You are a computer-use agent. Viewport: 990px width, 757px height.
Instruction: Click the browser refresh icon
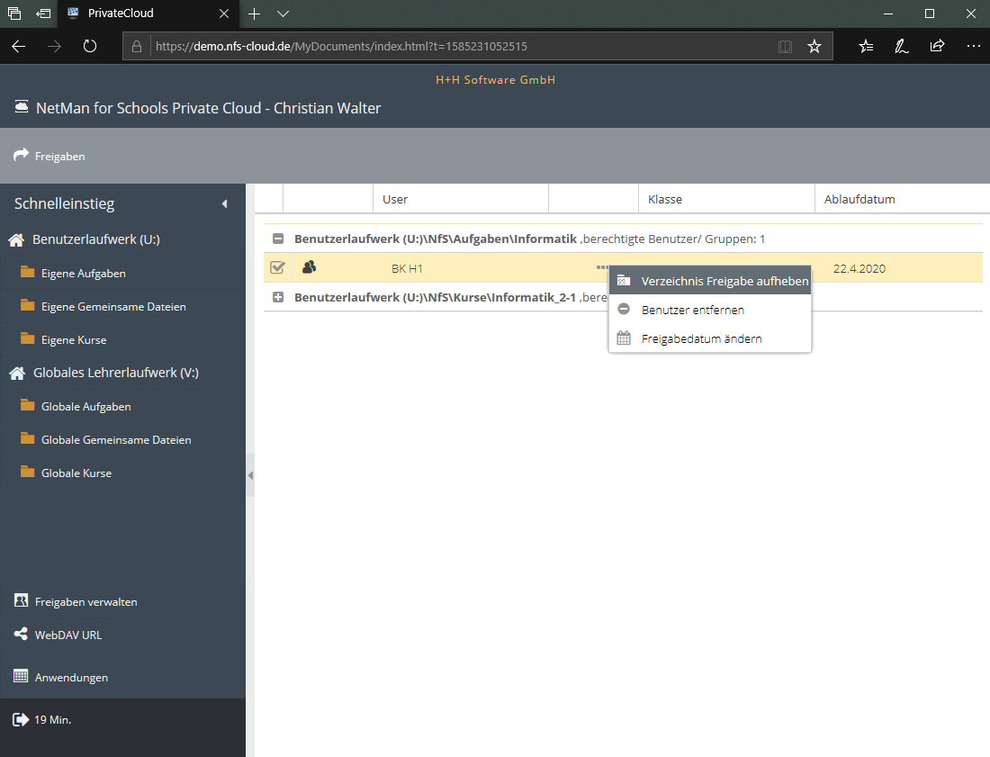pos(90,46)
